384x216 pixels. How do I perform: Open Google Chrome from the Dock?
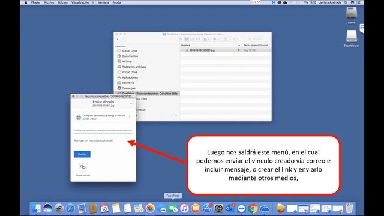(253, 208)
